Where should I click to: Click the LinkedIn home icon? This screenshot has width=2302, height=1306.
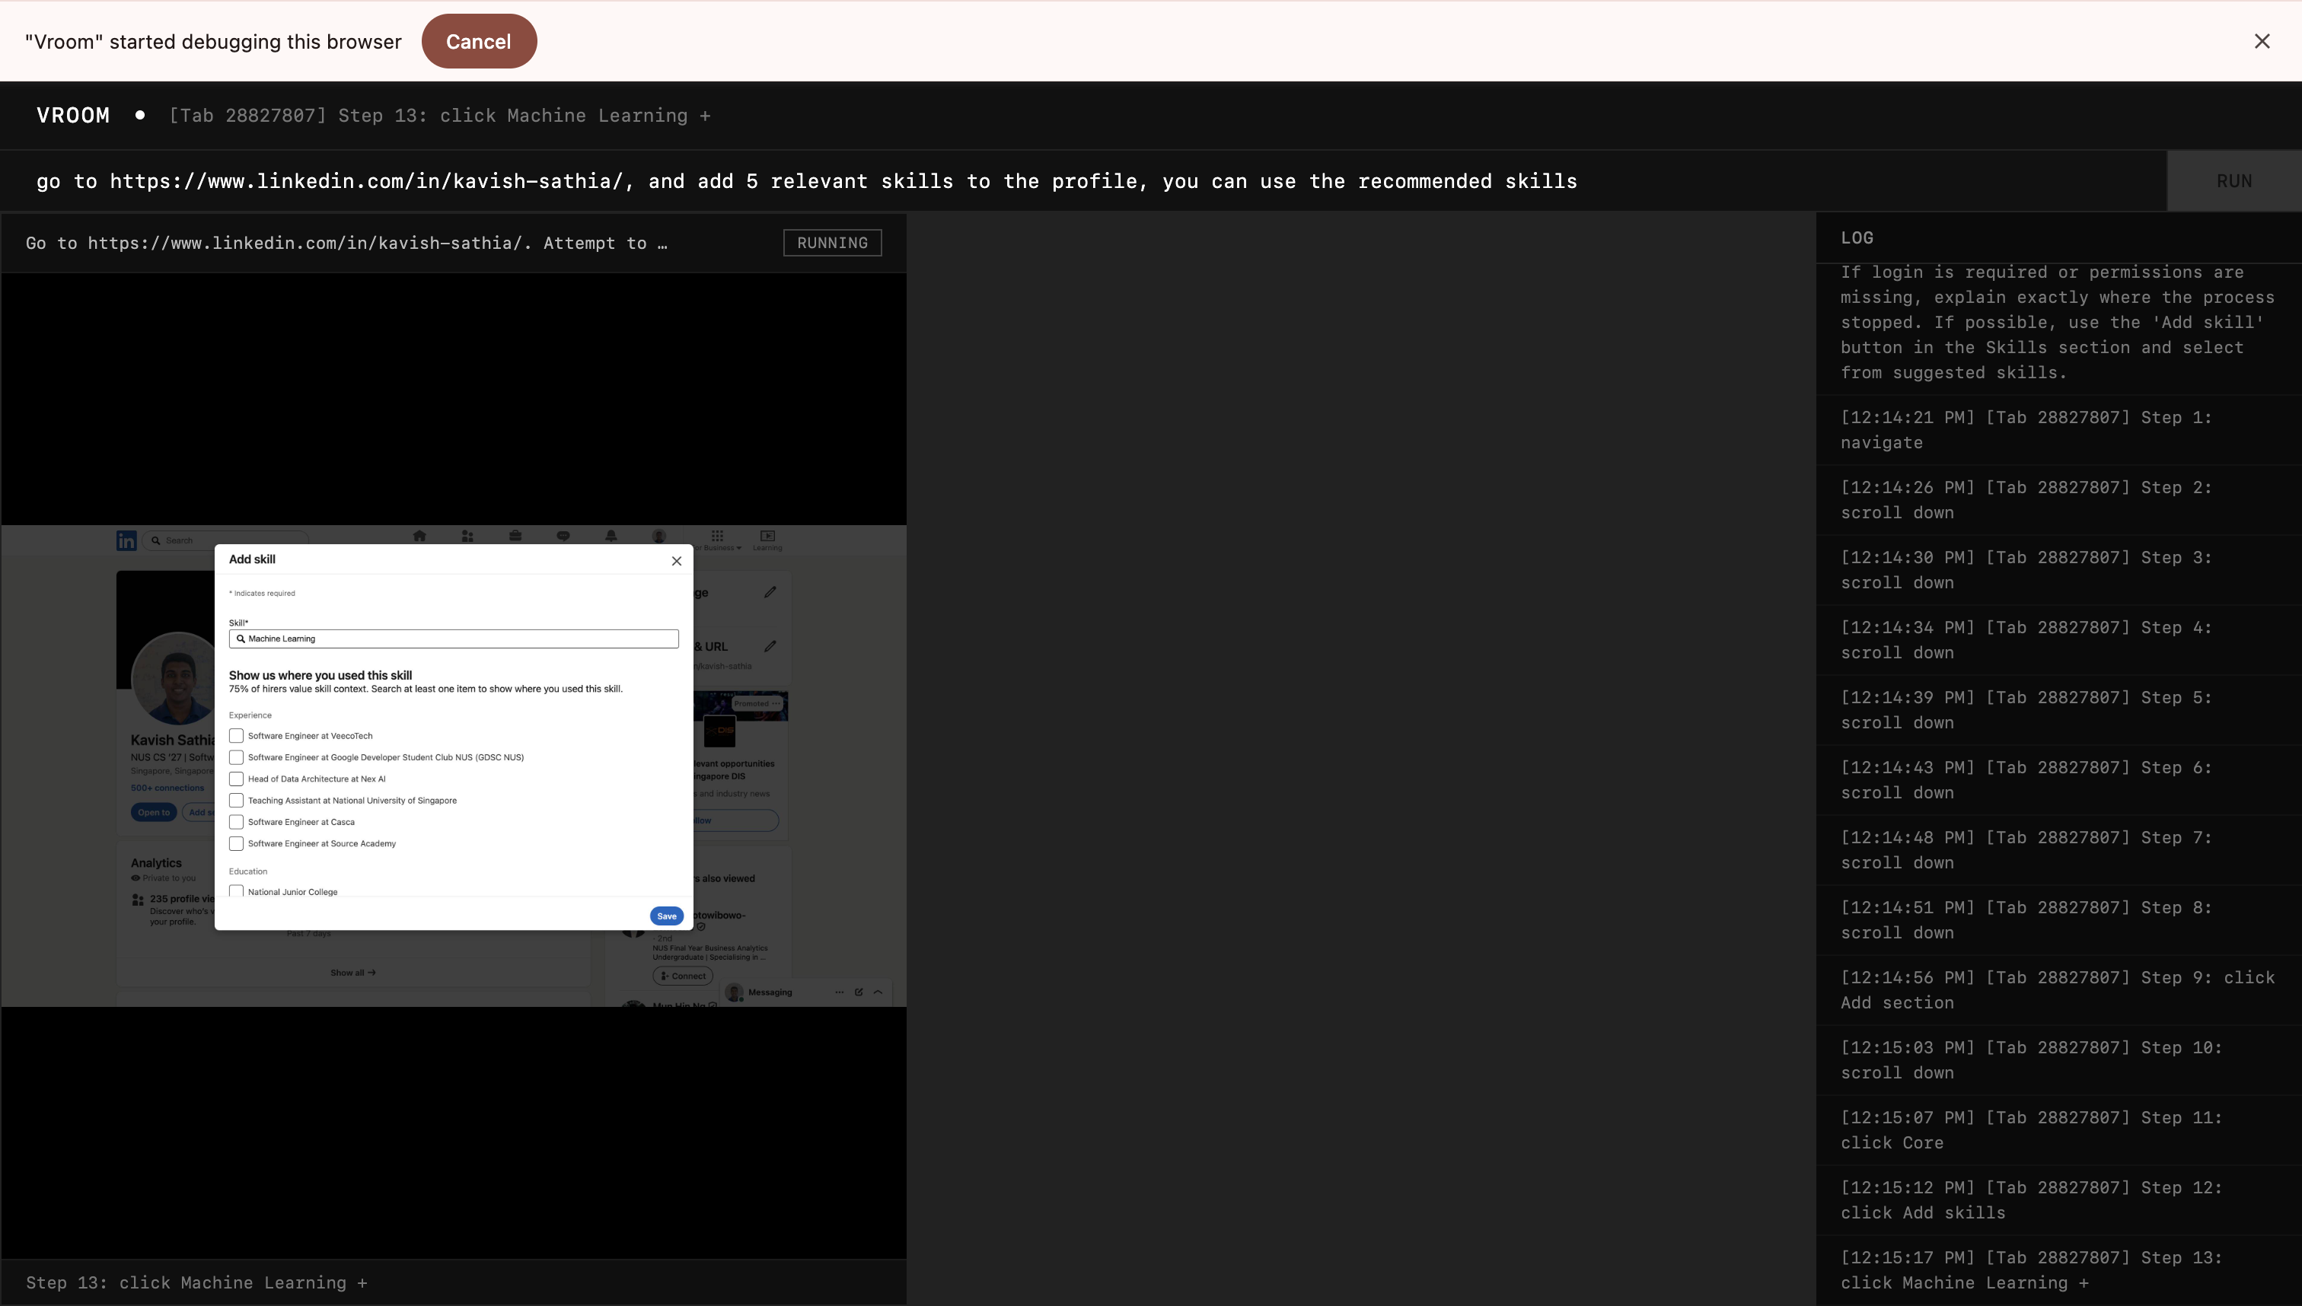coord(419,537)
